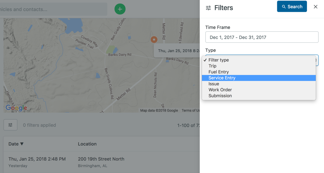Close the Filters panel
The width and height of the screenshot is (324, 173).
tap(315, 7)
